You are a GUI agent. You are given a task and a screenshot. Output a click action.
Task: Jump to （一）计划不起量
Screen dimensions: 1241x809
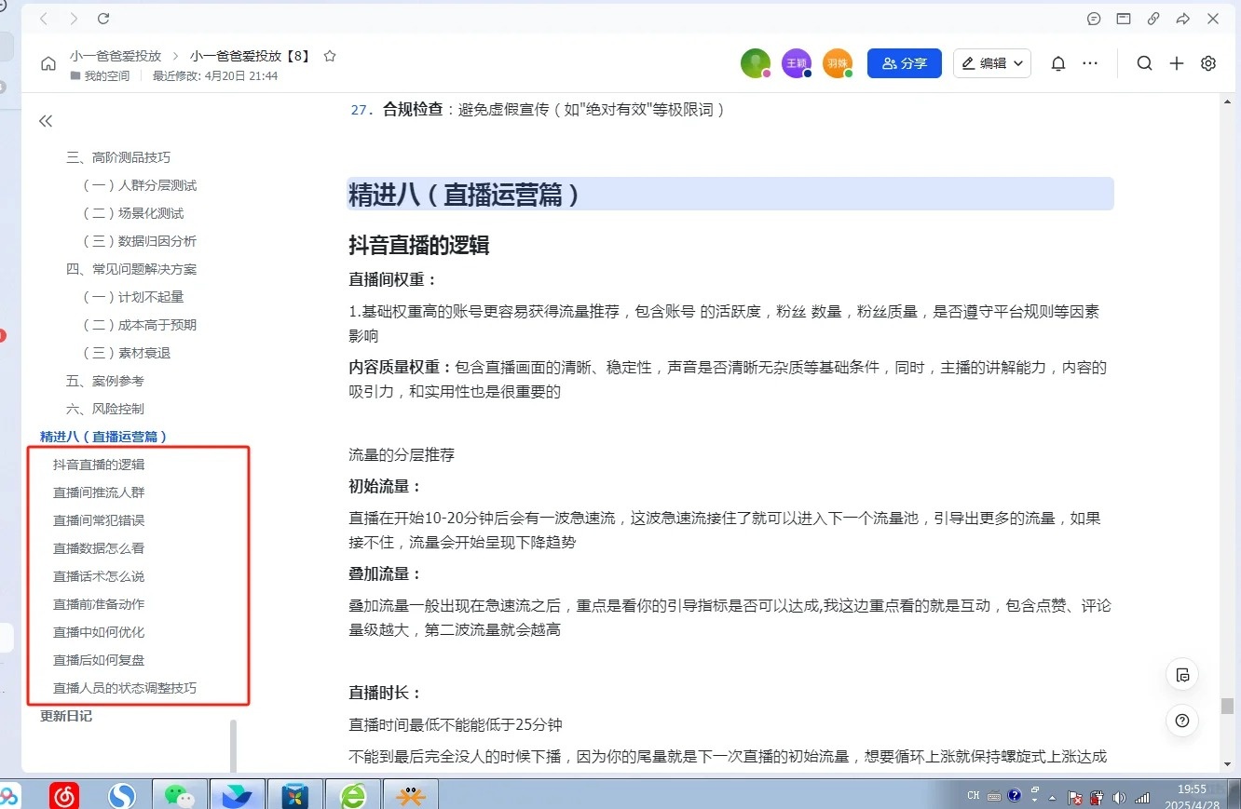(133, 297)
